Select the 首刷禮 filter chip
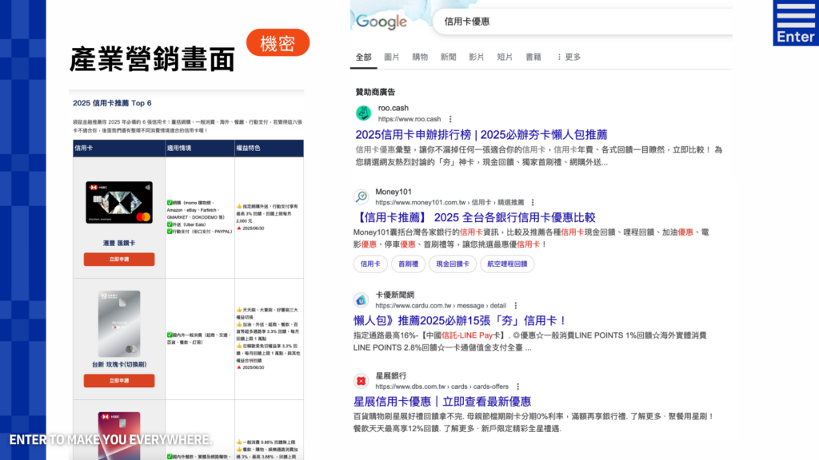This screenshot has width=819, height=460. point(408,264)
